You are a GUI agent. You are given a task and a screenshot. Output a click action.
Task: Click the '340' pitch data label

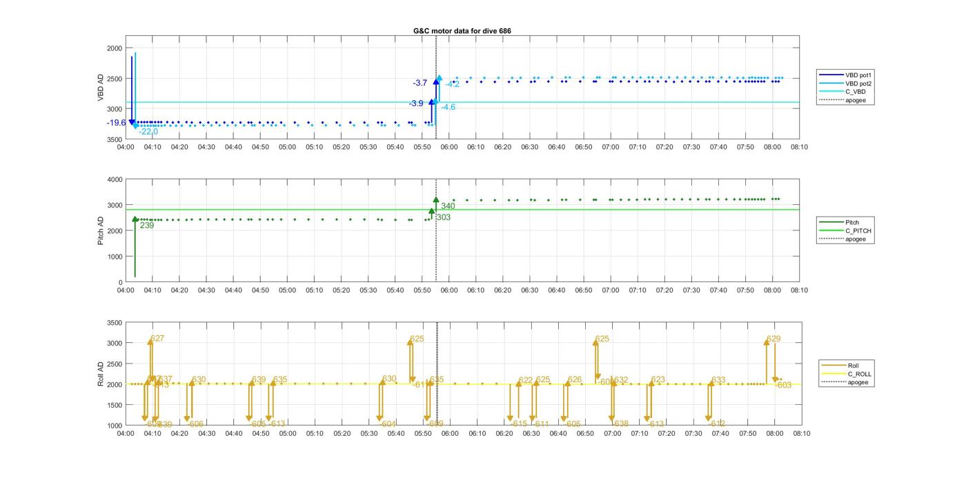point(448,206)
